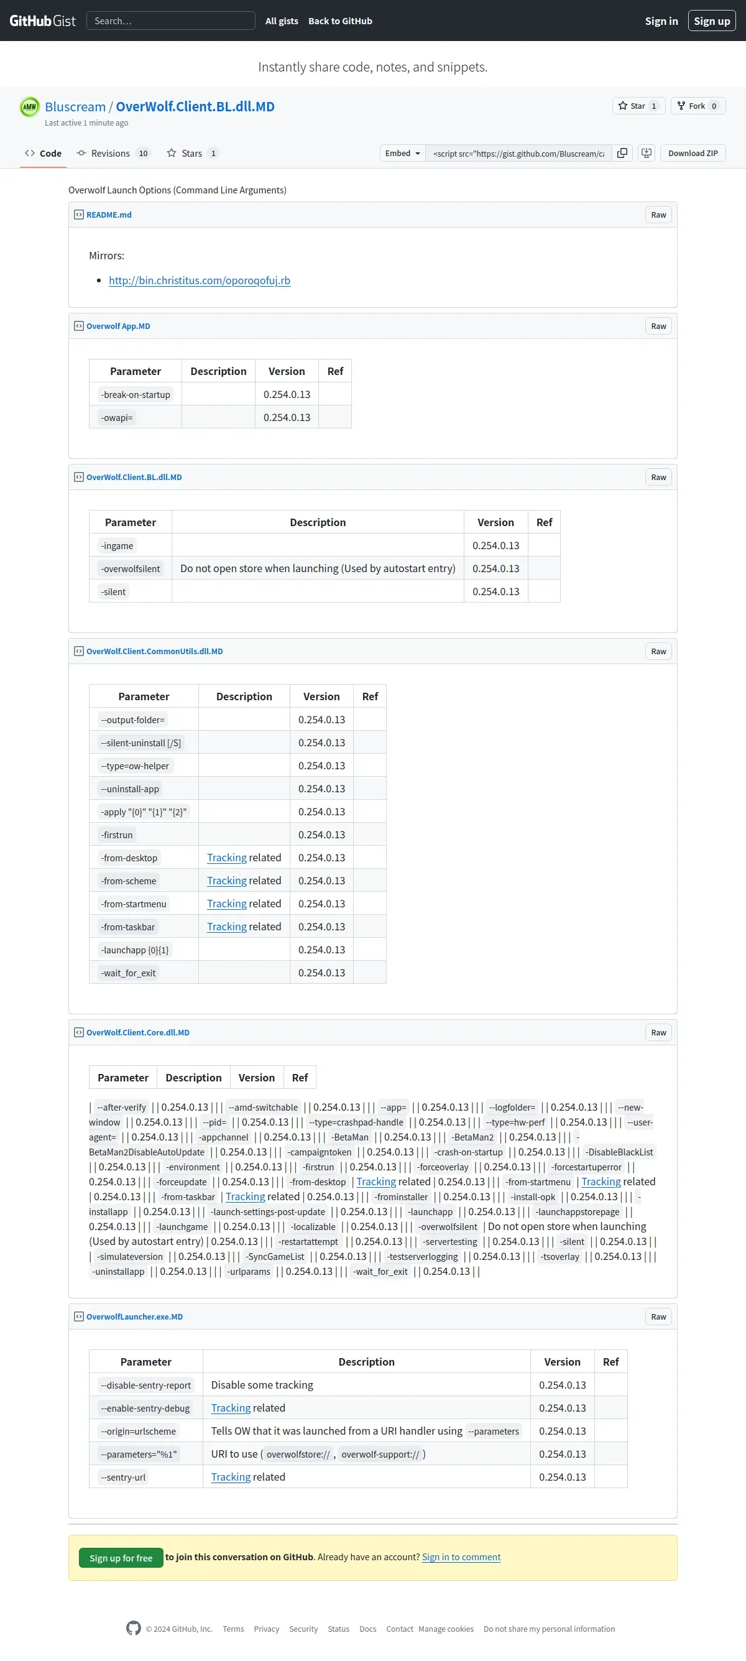Screen dimensions: 746x1661
Task: Open OverwolfLauncher.exe.MD file name link
Action: pos(135,1316)
